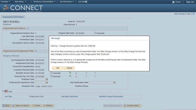The image size is (196, 110).
Task: Click the Home/Host Classification value Home
Action: click(x=38, y=67)
